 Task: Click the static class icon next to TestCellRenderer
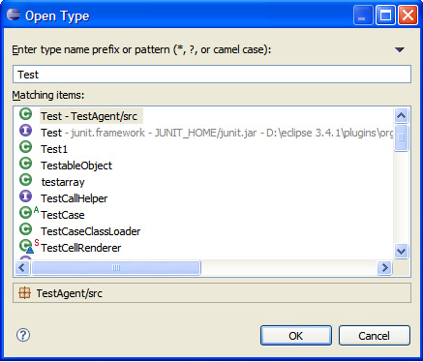click(x=29, y=246)
